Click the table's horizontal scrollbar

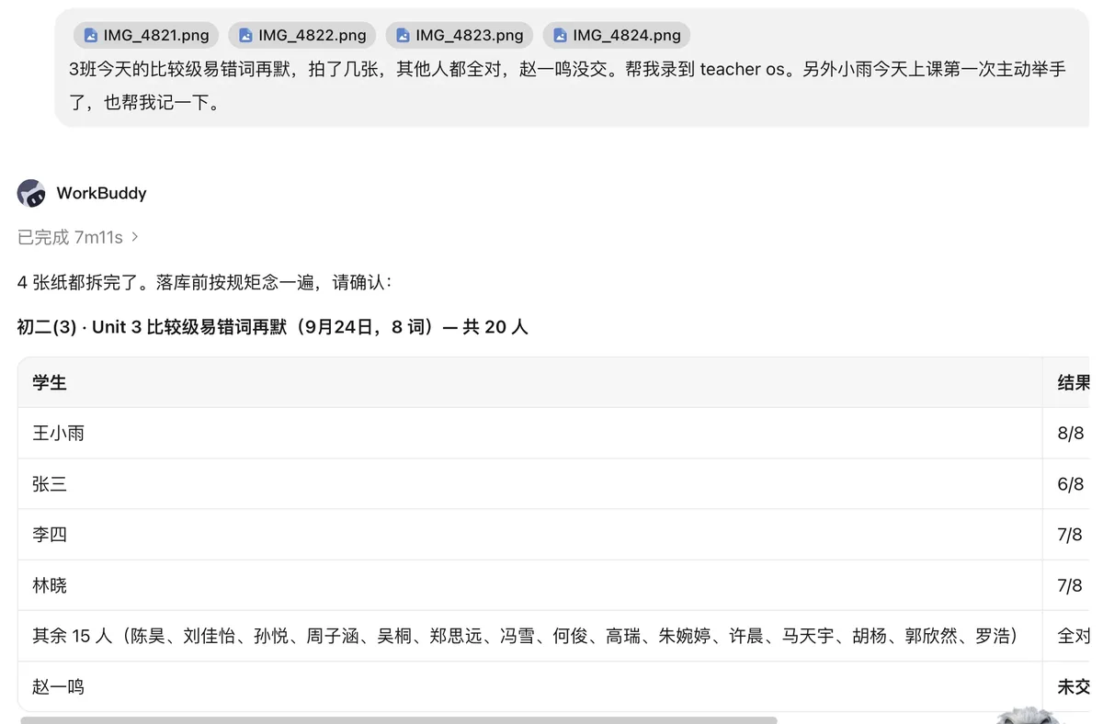[399, 720]
